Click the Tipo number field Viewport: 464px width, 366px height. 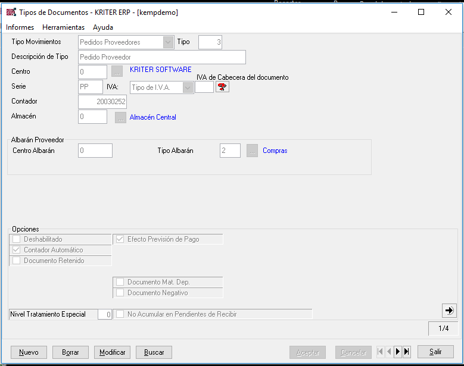[210, 42]
